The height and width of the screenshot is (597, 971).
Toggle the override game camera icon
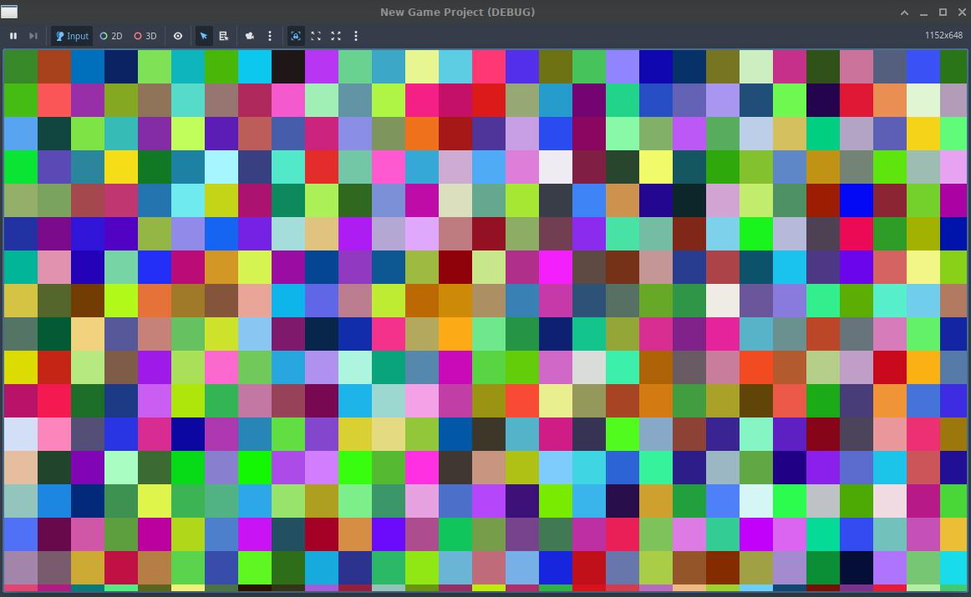(250, 36)
